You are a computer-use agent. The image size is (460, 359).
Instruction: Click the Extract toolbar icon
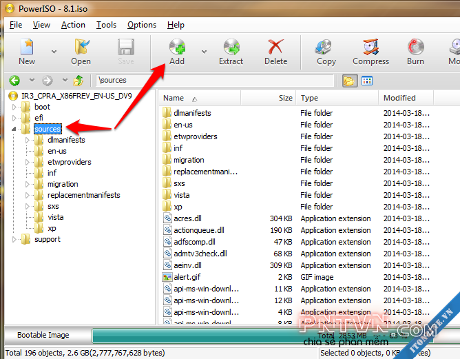231,47
